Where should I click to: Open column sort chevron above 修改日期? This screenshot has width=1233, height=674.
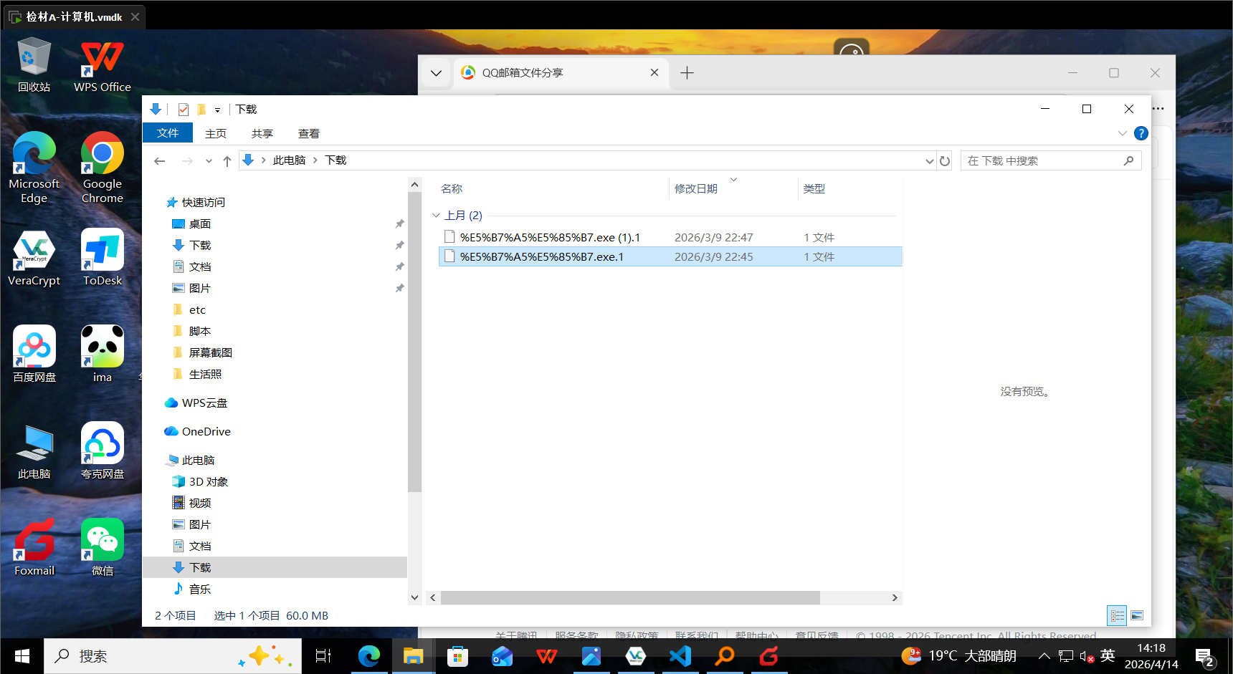tap(733, 180)
